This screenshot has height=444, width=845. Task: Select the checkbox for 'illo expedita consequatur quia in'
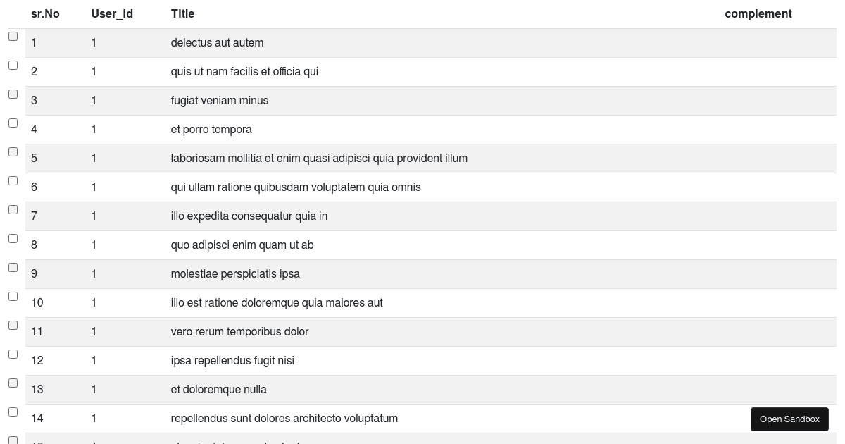[13, 209]
